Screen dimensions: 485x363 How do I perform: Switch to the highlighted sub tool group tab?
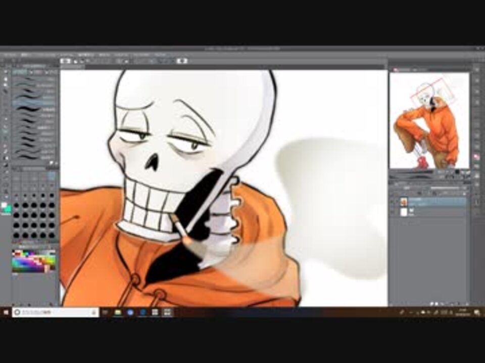[x=20, y=72]
